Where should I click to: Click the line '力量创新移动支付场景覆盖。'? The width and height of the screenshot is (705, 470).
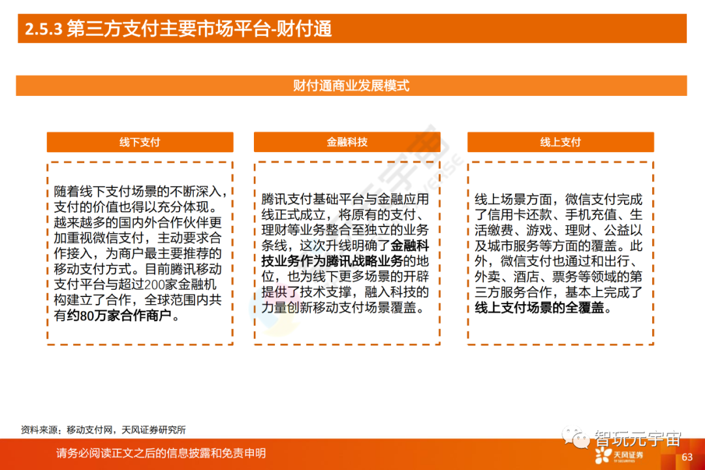pyautogui.click(x=343, y=307)
